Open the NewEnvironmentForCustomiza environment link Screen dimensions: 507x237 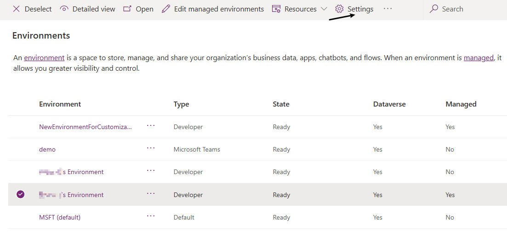click(85, 127)
